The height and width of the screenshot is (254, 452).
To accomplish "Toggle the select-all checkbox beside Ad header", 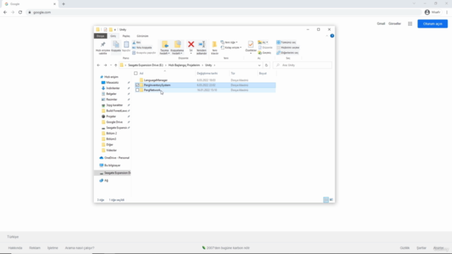I will (136, 73).
